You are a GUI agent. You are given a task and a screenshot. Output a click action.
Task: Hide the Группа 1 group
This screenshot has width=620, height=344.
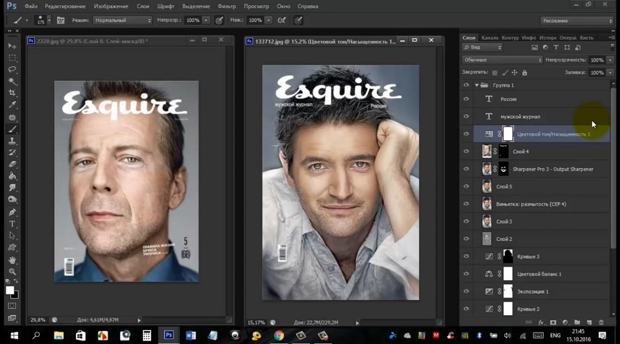[466, 85]
